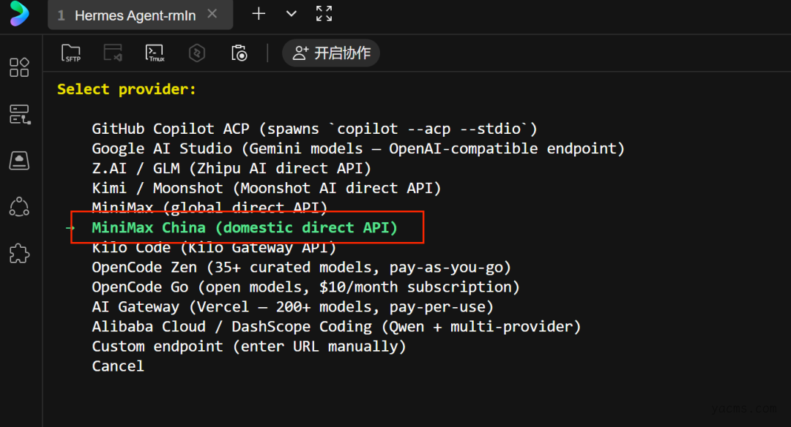Click the app logo in top-left corner

[20, 14]
